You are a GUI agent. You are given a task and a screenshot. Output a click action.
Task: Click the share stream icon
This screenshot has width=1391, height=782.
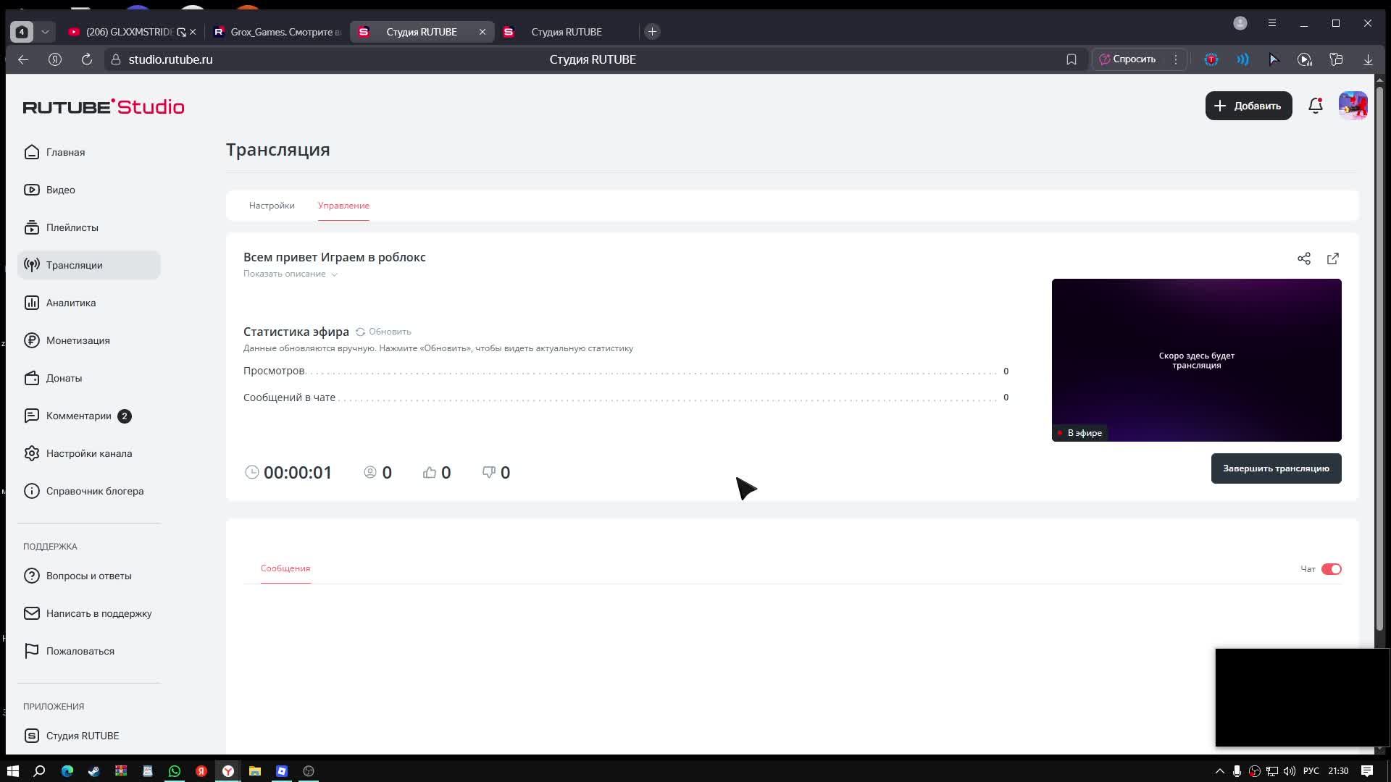coord(1304,258)
